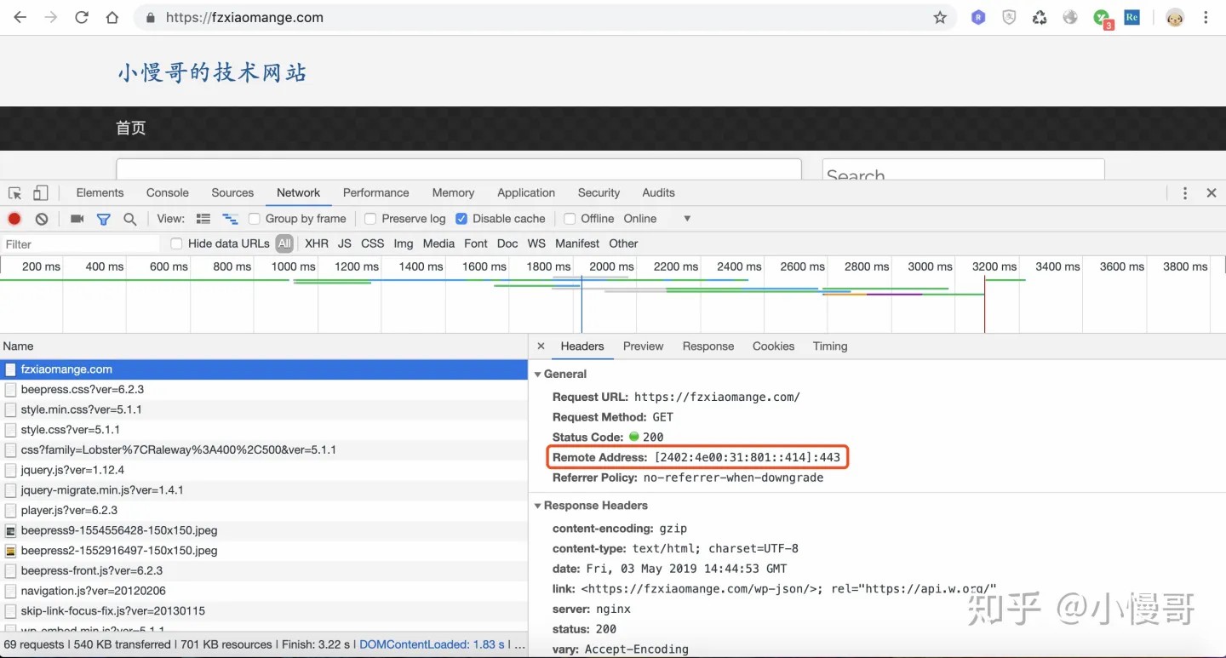Filter requests by XHR type
Image resolution: width=1226 pixels, height=658 pixels.
(316, 243)
